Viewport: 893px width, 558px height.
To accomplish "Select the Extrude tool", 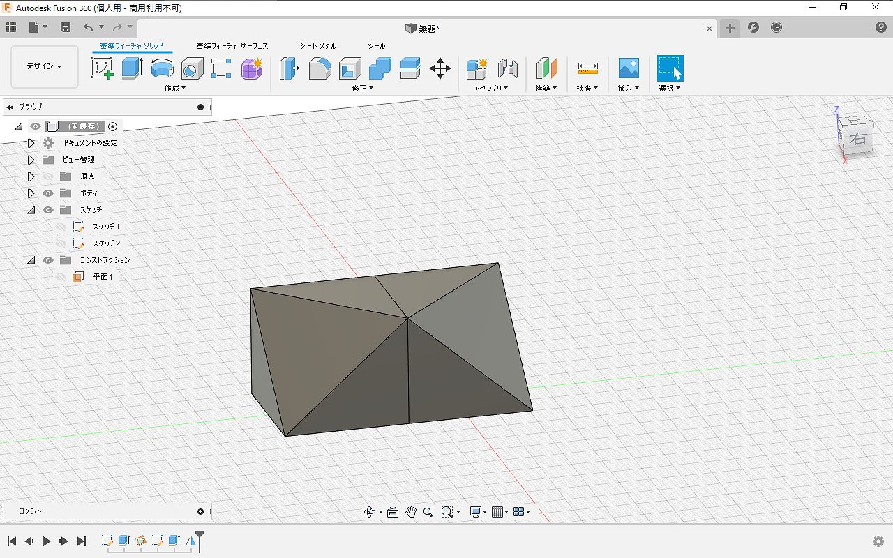I will 132,68.
